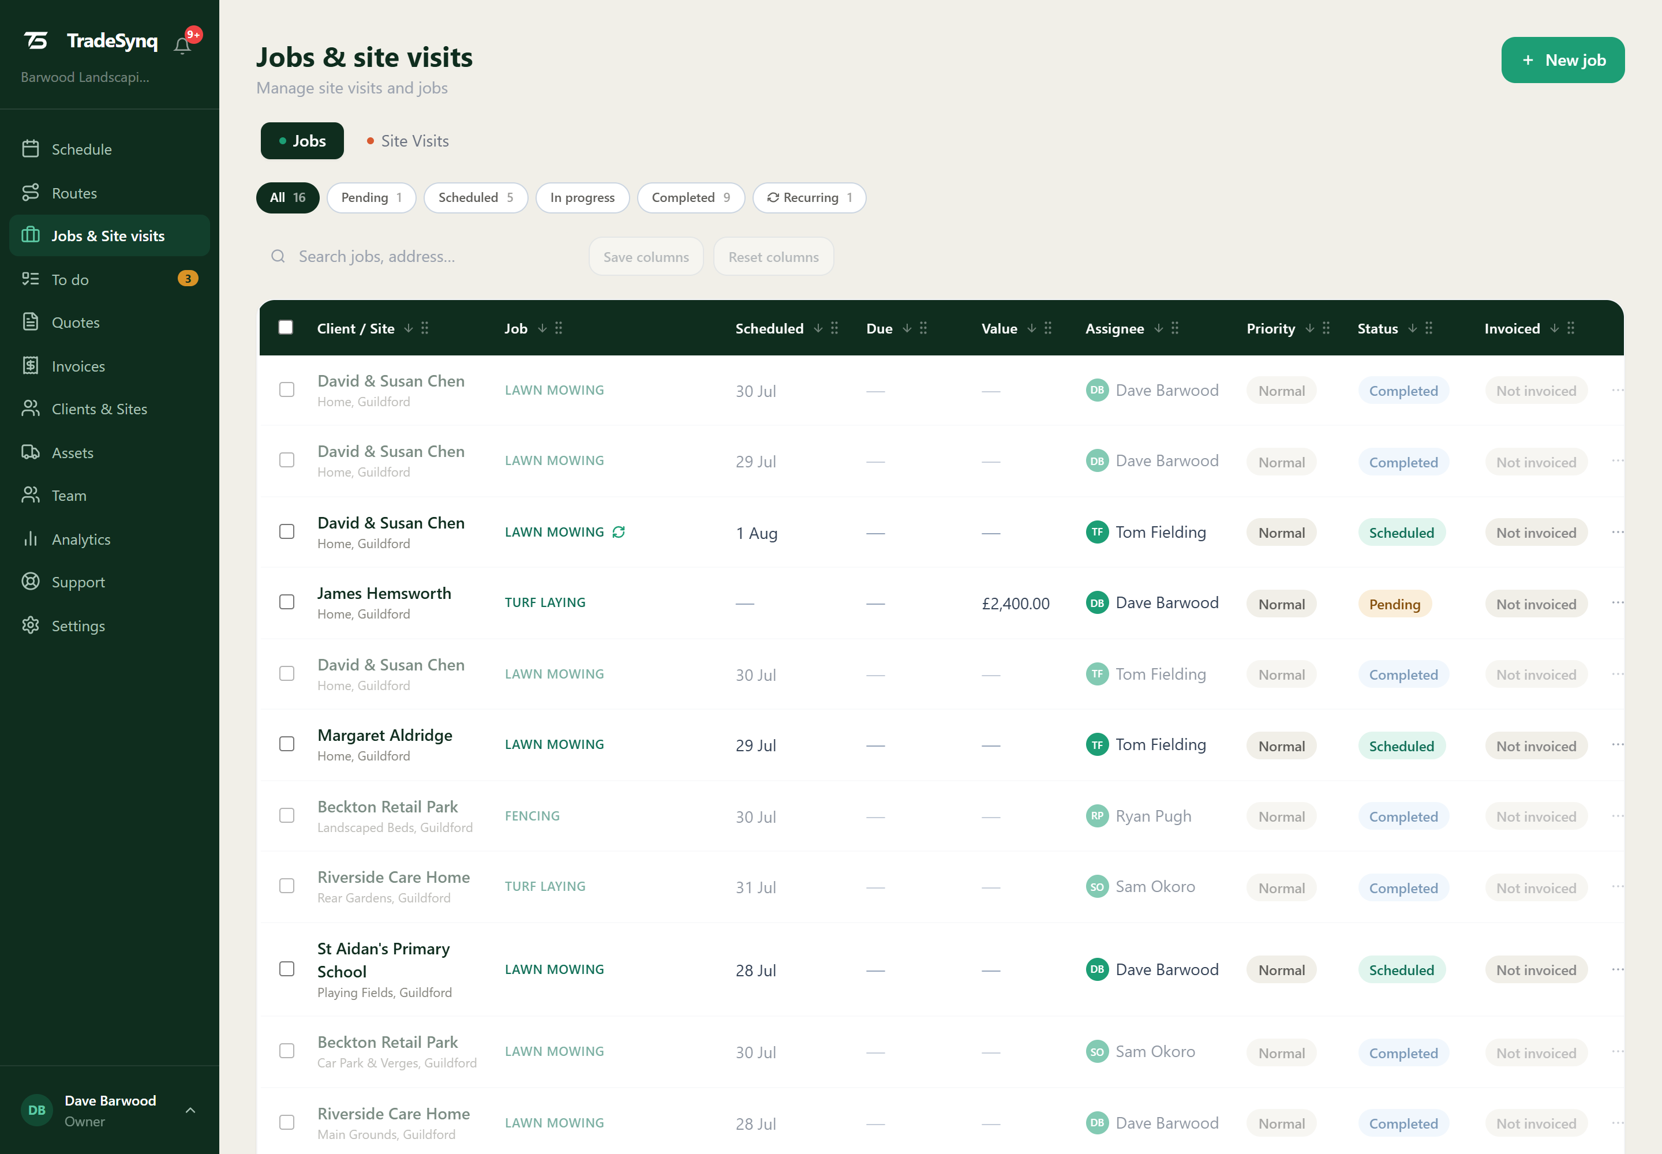Click the Reset columns button
Viewport: 1662px width, 1154px height.
(x=773, y=257)
